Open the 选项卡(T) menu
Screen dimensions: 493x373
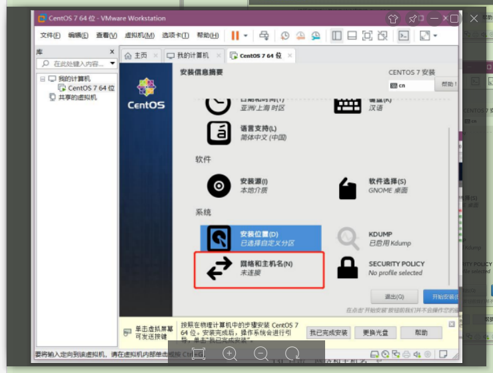[175, 35]
